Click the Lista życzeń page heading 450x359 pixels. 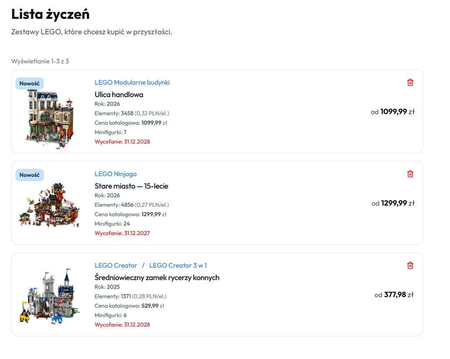pos(50,14)
